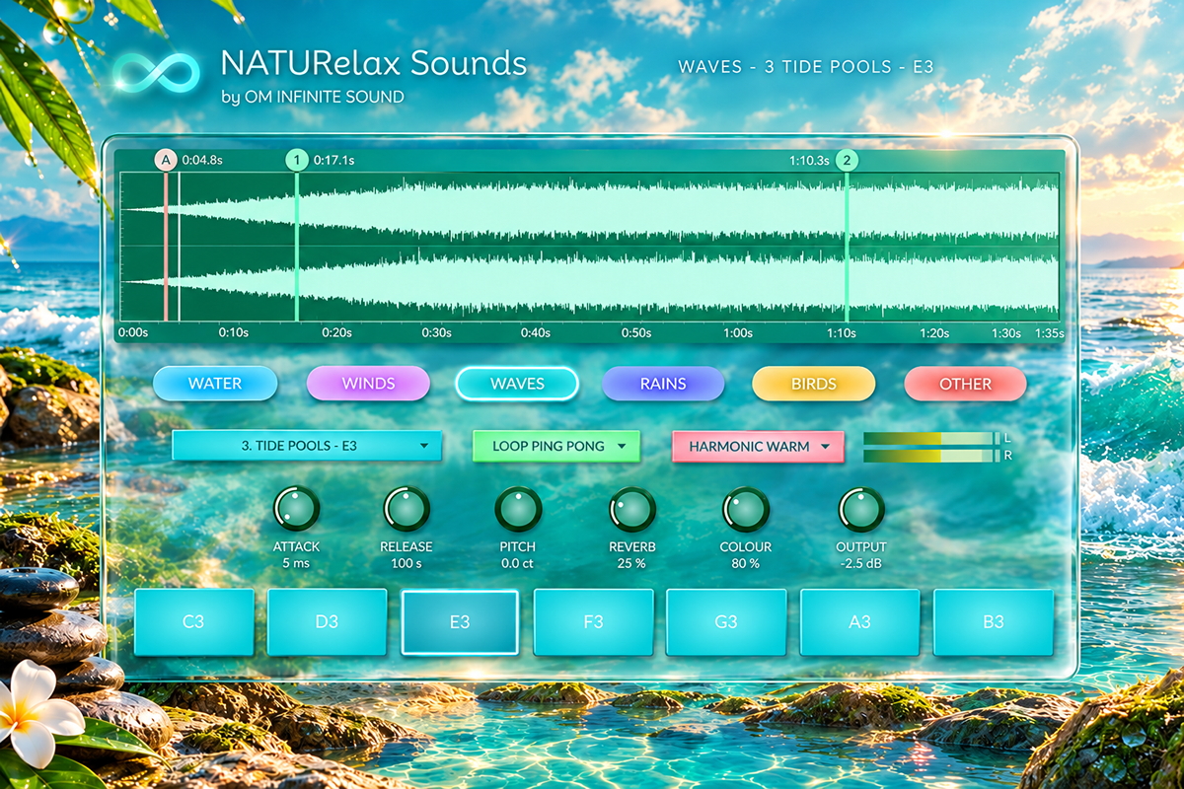Click the 0:10s timeline label
Viewport: 1184px width, 789px height.
(234, 333)
